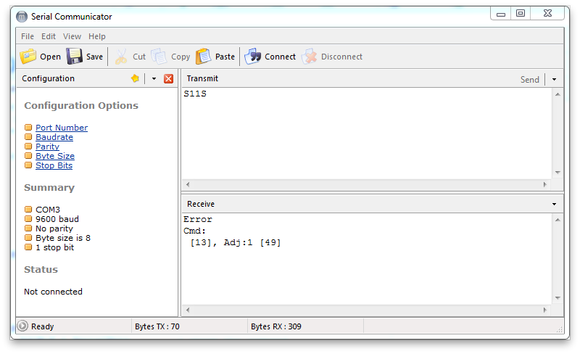Screen dimensions: 580x354
Task: Click the Baudrate configuration link
Action: pyautogui.click(x=54, y=137)
